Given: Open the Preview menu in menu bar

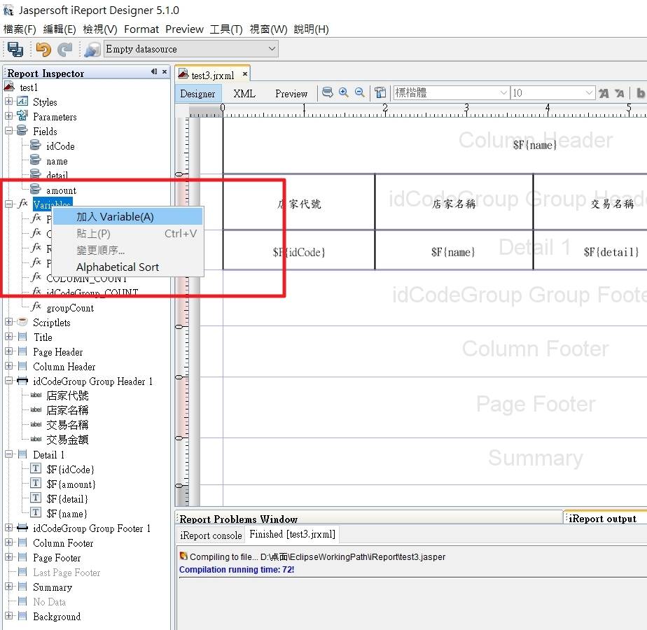Looking at the screenshot, I should click(x=184, y=29).
